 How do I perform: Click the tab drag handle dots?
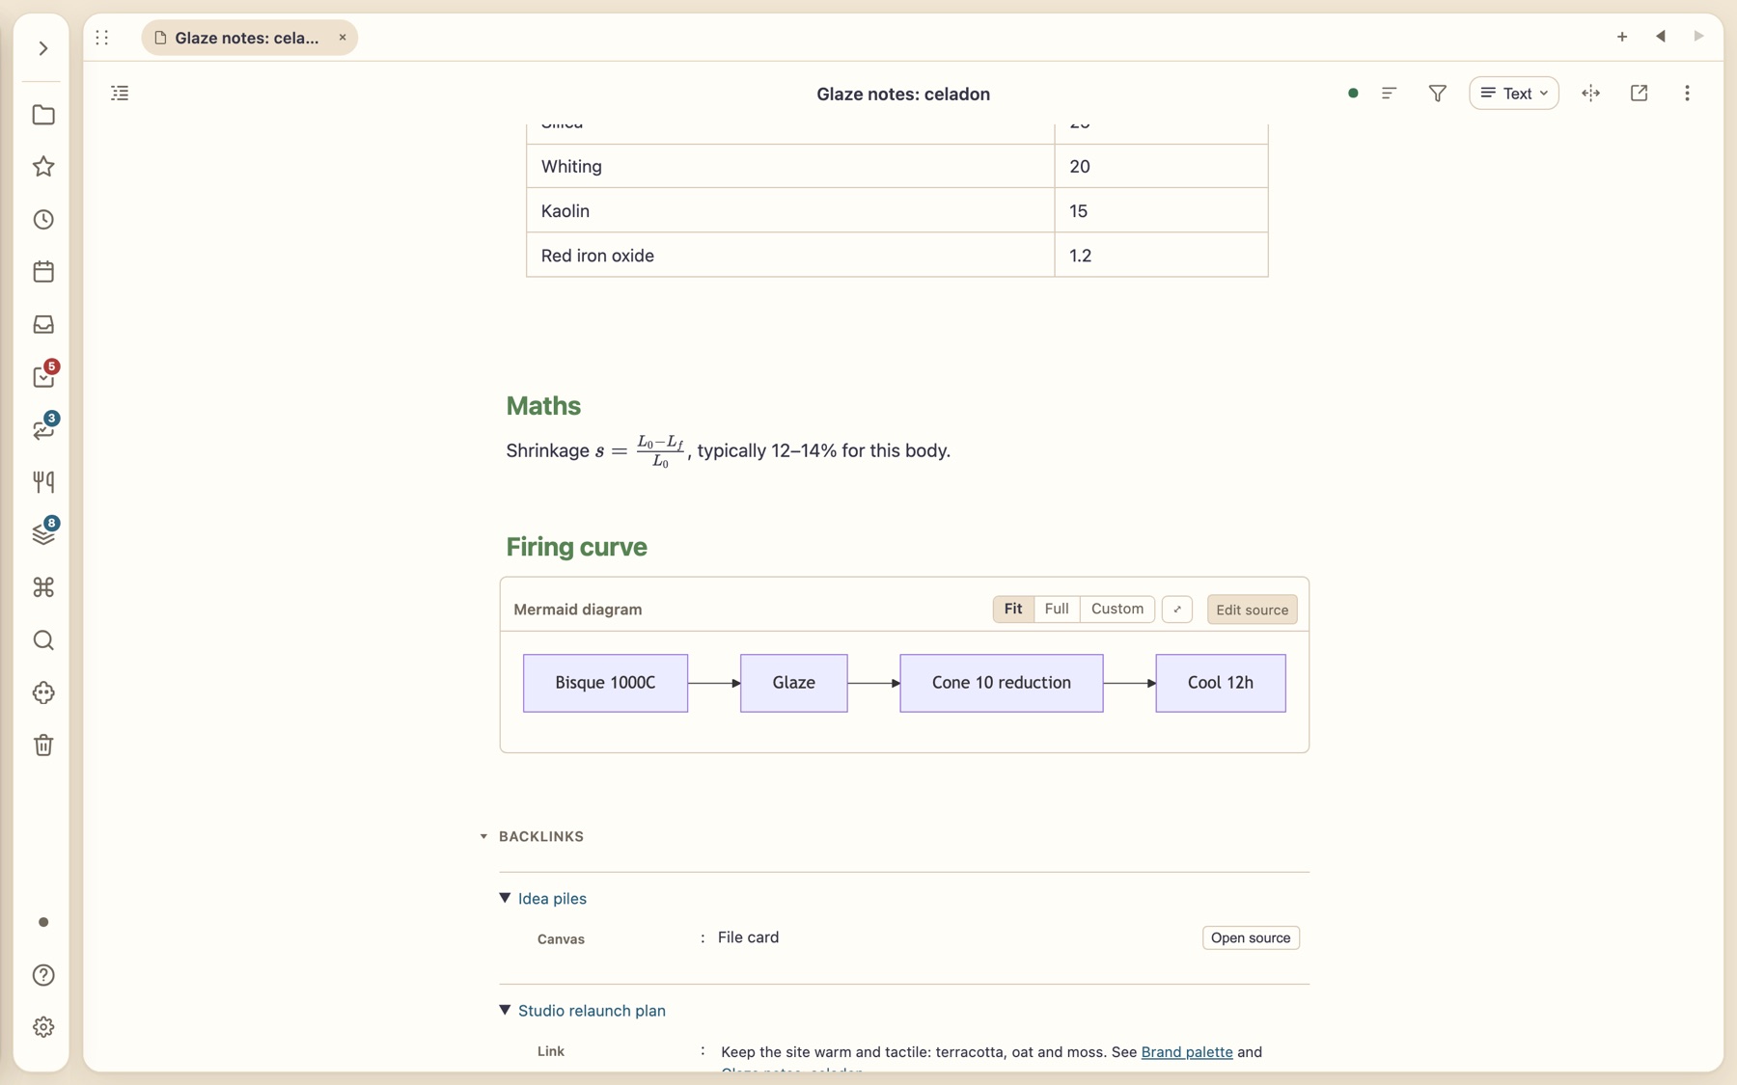click(102, 38)
